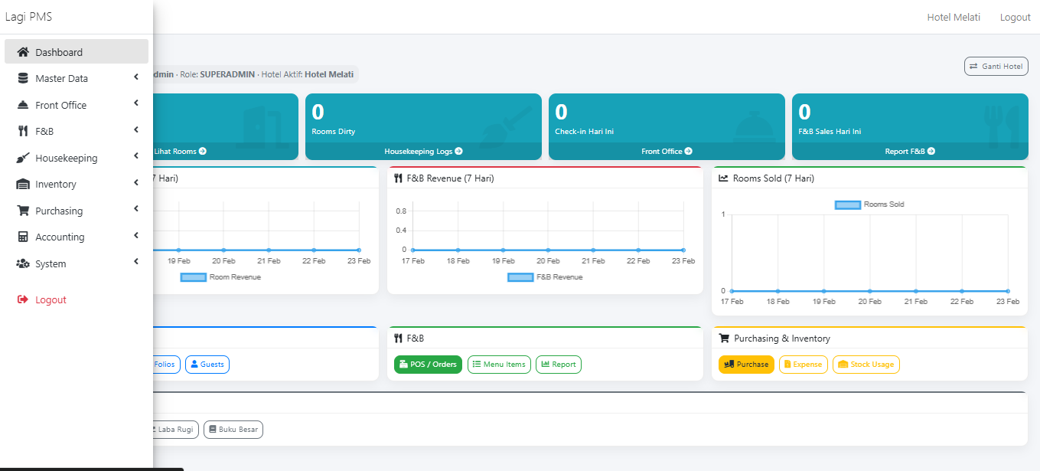Toggle the Rooms Sold chart legend

[x=847, y=204]
